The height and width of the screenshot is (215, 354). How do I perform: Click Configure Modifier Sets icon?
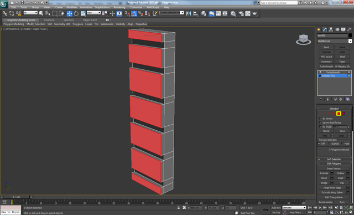348,99
